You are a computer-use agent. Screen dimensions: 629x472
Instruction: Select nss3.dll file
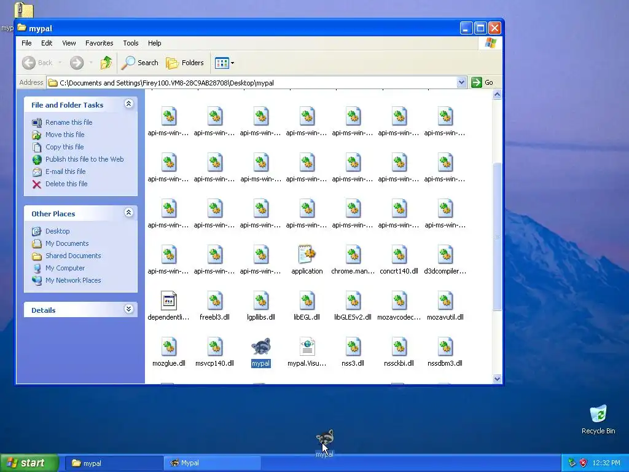coord(353,352)
